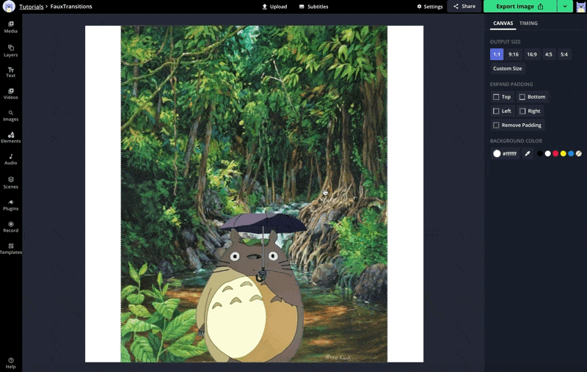This screenshot has width=587, height=372.
Task: Select the Canvas tab
Action: coord(503,23)
